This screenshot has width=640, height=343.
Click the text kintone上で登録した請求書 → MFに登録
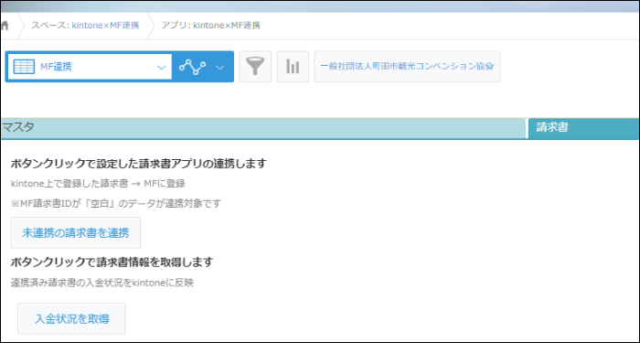point(98,184)
